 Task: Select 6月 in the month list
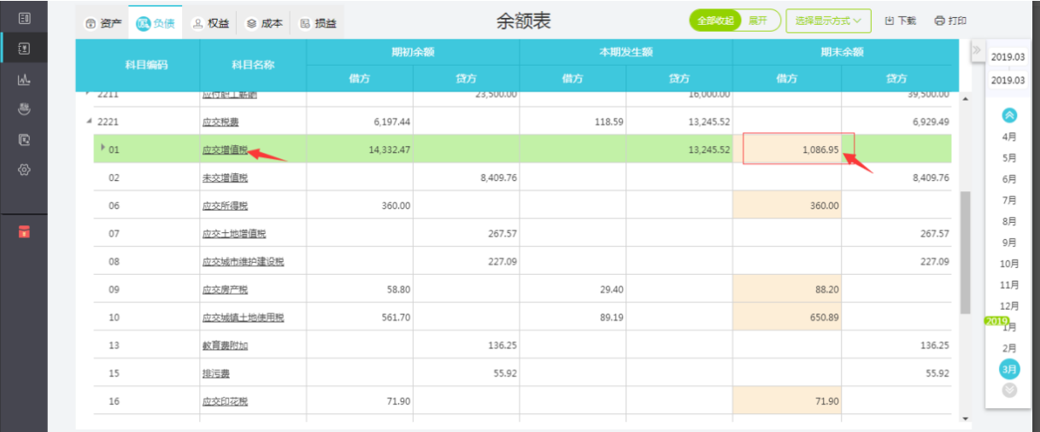point(1008,179)
